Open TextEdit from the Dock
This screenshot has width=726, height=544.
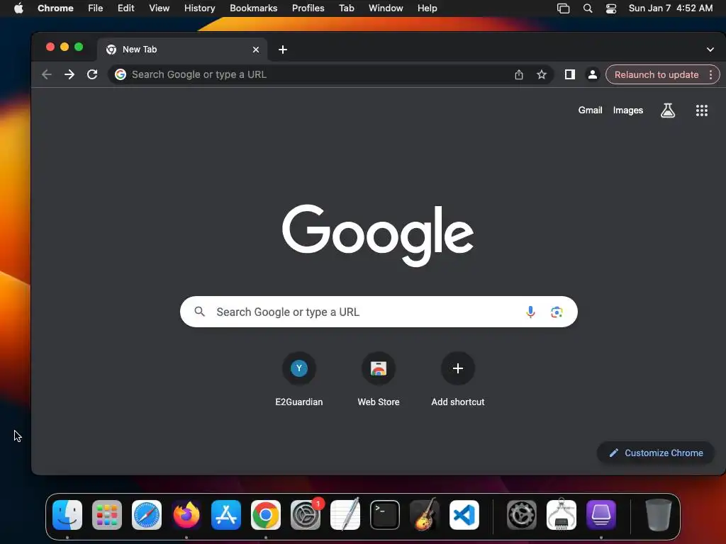345,514
